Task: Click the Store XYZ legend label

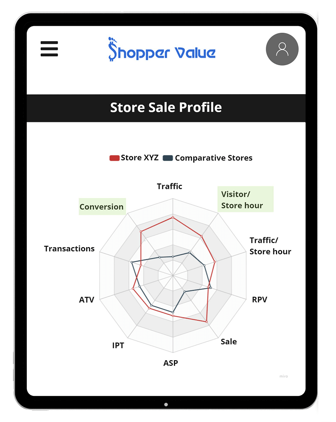Action: coord(139,158)
